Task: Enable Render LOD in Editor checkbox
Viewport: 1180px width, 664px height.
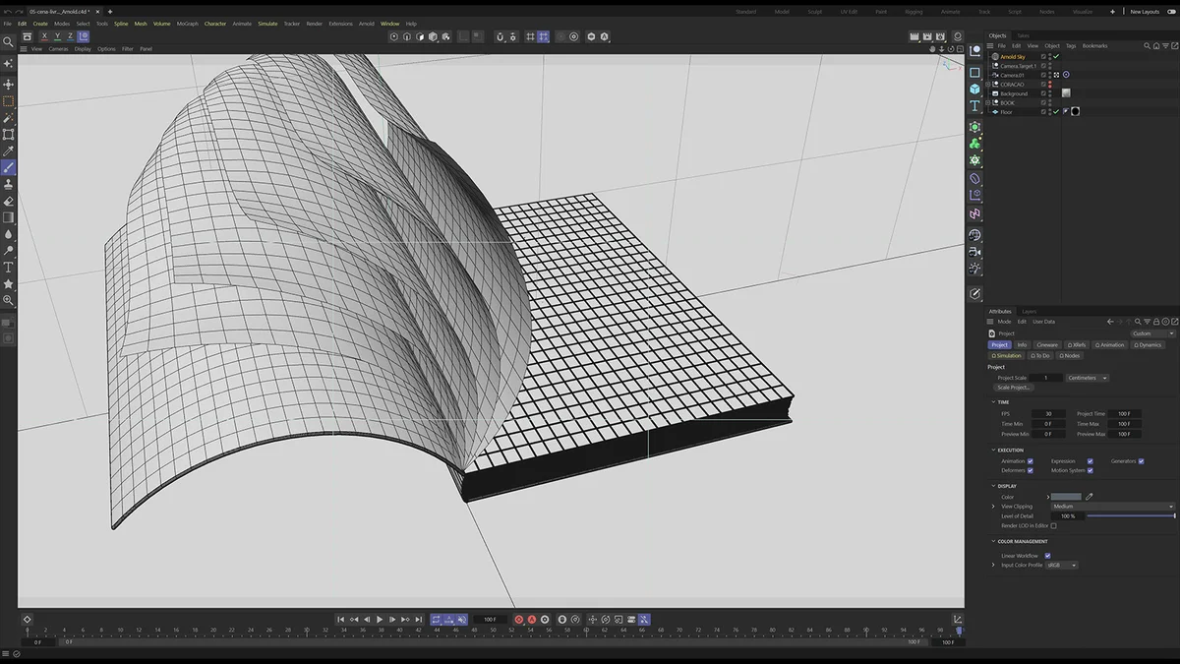Action: 1053,525
